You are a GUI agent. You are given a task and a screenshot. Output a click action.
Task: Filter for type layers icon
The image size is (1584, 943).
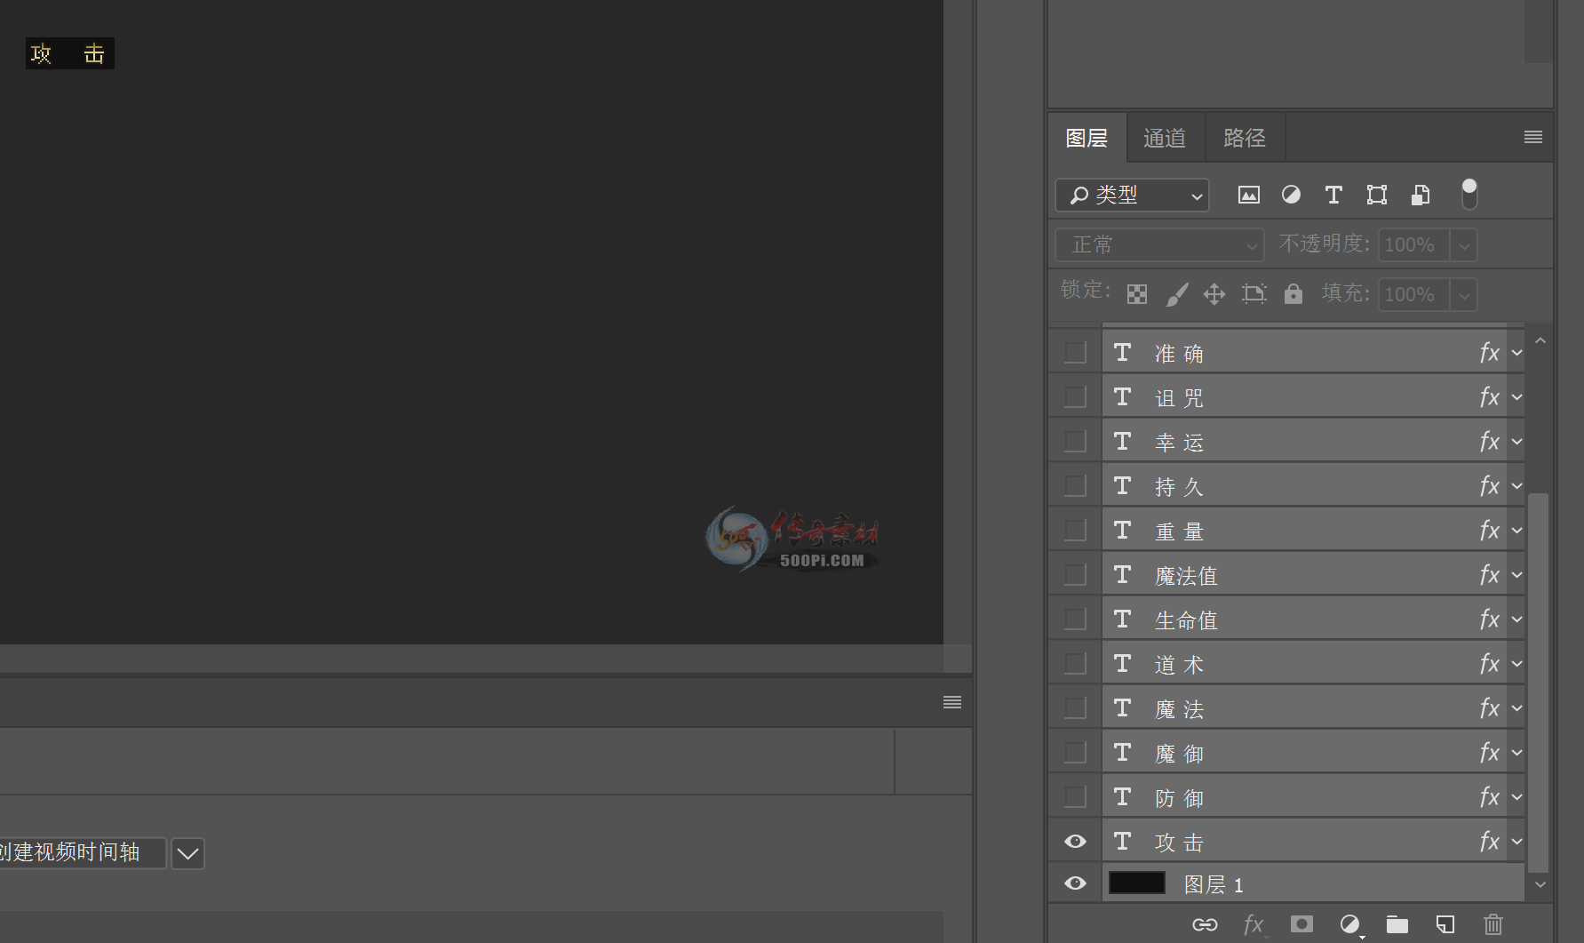click(x=1333, y=196)
